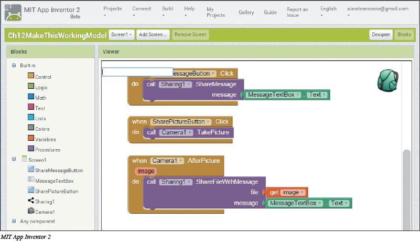
Task: Select the MessageTextBox tree item label
Action: [55, 181]
